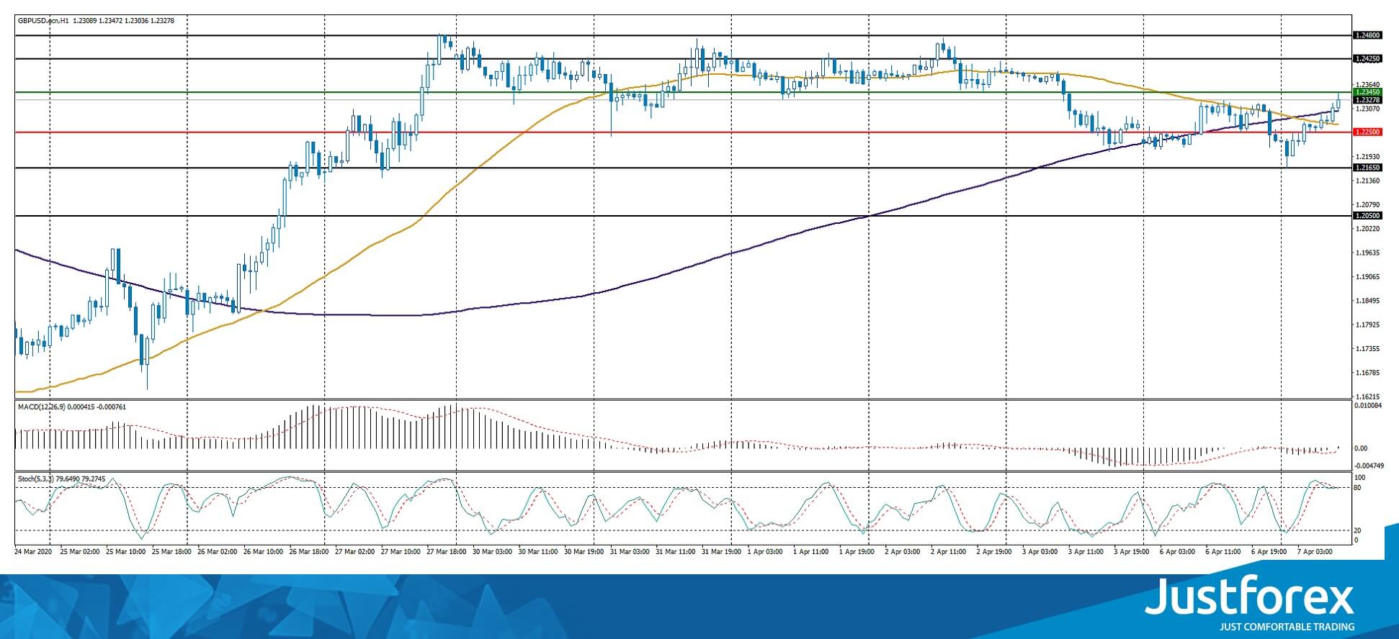
Task: Click the Stochastic scale value 100
Action: pyautogui.click(x=1360, y=478)
